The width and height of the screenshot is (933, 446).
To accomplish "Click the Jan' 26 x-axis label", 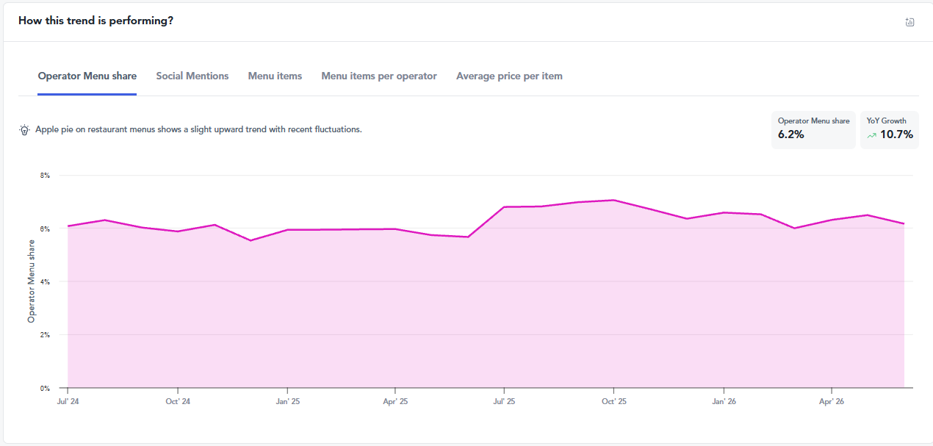I will tap(724, 402).
